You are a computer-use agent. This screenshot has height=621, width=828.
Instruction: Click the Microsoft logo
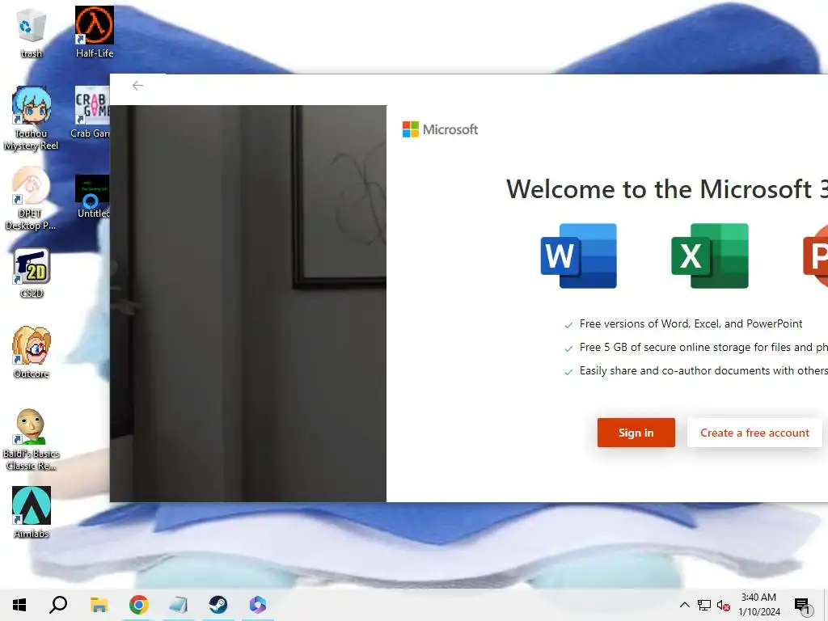coord(440,129)
